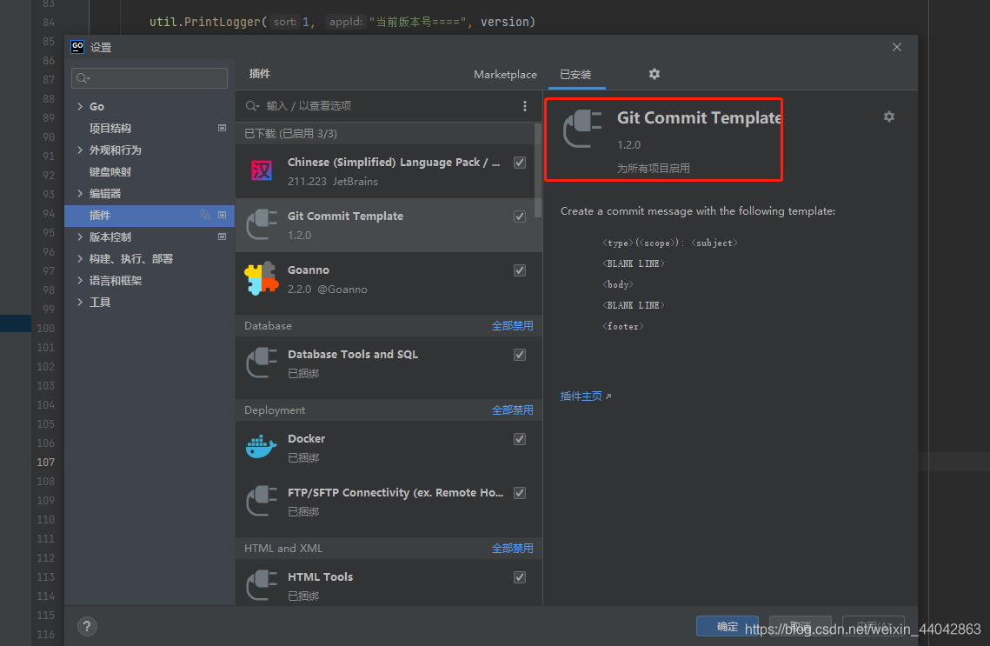990x646 pixels.
Task: Expand the 构建、执行、部署 node
Action: 80,258
